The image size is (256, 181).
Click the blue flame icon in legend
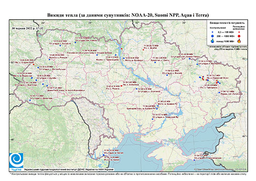coord(213,41)
